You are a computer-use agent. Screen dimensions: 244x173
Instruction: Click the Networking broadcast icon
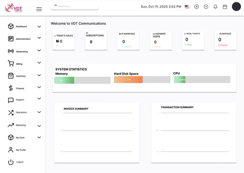(x=11, y=51)
